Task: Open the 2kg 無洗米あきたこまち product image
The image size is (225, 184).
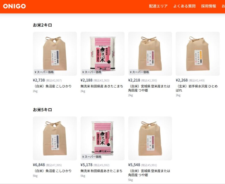Action: click(102, 54)
